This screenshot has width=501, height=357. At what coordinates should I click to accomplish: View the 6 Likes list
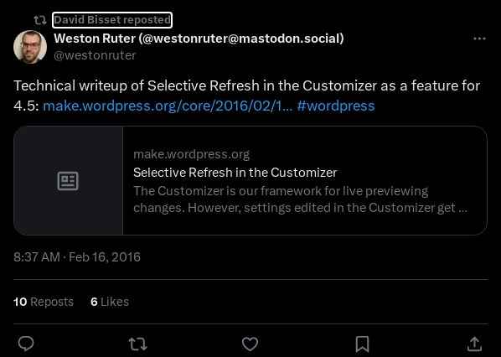[x=110, y=302]
